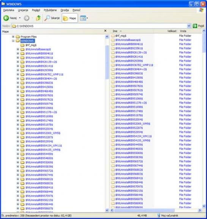Click $NtUninstallKB950974$ folder icon in tree

coord(22,104)
